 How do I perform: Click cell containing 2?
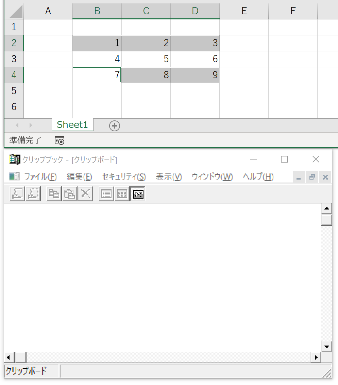point(146,43)
